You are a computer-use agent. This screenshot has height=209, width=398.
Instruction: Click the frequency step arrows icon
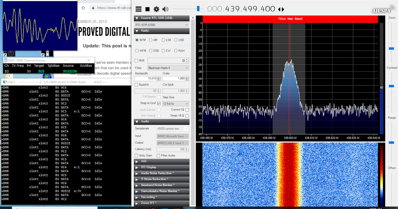[281, 10]
